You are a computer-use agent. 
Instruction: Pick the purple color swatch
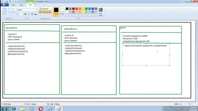coord(96,9)
